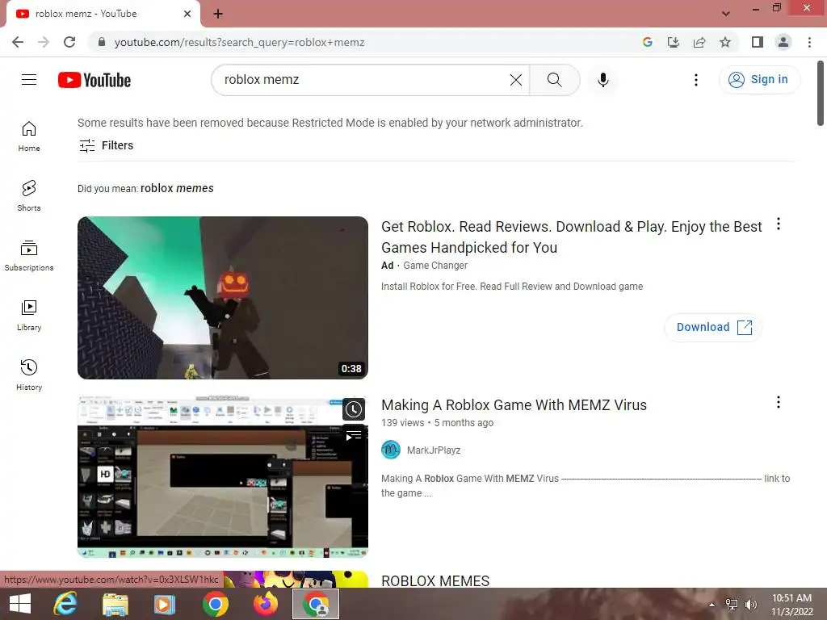Open the tab search chevron

[726, 14]
